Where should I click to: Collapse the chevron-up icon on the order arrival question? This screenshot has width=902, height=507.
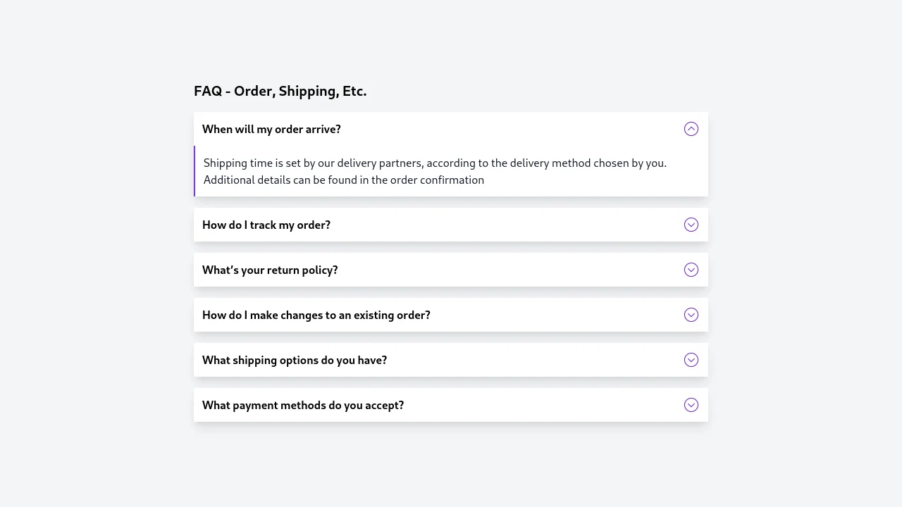point(691,129)
